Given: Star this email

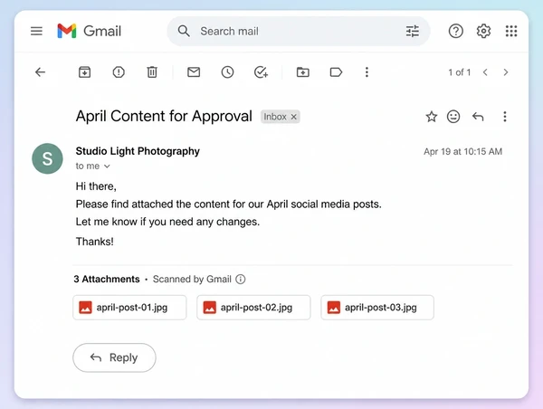Looking at the screenshot, I should 432,117.
